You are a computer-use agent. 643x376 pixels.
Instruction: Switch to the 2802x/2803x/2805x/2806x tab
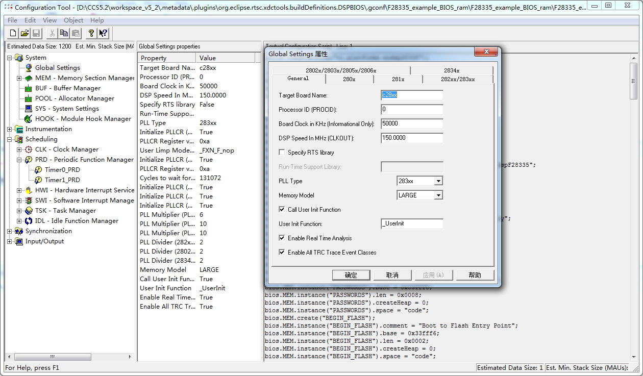[341, 70]
